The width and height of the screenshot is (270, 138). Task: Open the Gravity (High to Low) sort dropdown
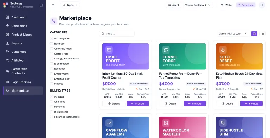tap(233, 33)
